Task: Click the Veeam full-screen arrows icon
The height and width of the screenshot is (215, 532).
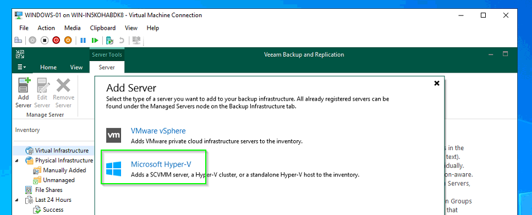Action: pyautogui.click(x=20, y=54)
